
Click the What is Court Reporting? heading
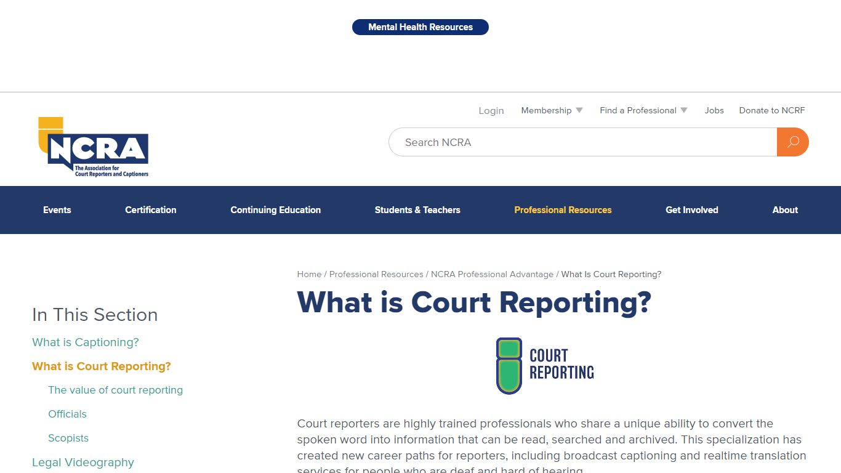[x=474, y=302]
